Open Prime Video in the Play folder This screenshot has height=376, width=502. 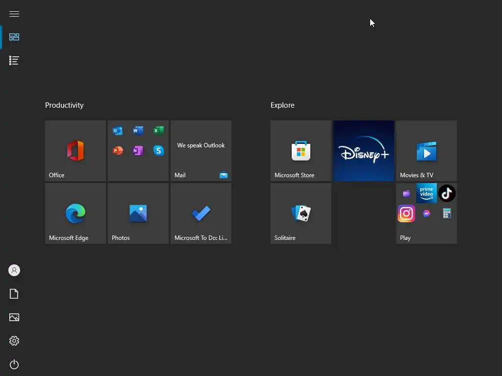(x=427, y=193)
